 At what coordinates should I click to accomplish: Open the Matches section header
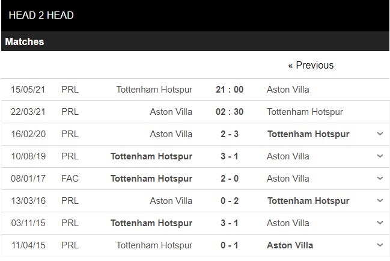[x=25, y=42]
